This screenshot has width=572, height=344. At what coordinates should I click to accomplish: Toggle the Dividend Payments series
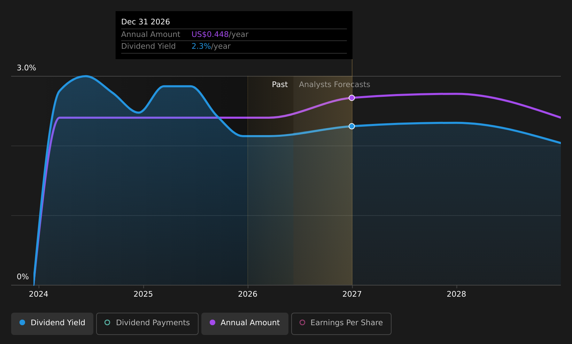tap(147, 324)
